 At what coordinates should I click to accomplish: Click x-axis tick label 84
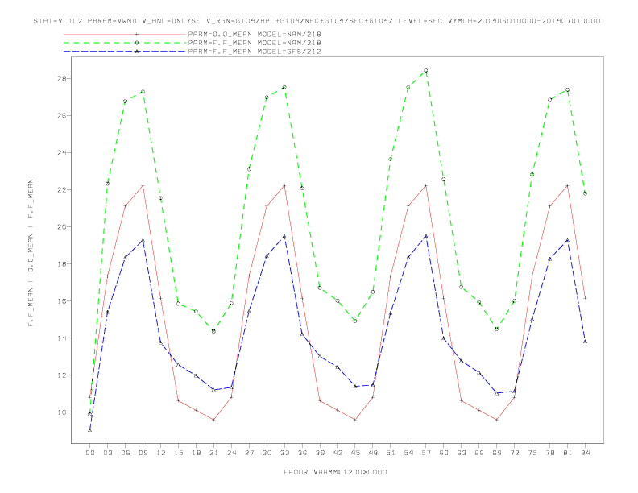point(586,453)
